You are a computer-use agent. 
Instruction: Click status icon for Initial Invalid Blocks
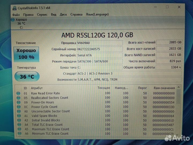(19, 120)
